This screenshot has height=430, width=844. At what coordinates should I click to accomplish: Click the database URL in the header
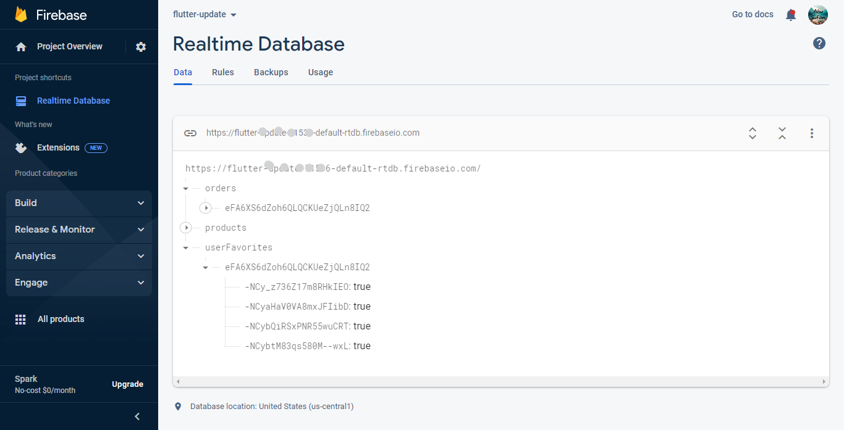coord(313,133)
